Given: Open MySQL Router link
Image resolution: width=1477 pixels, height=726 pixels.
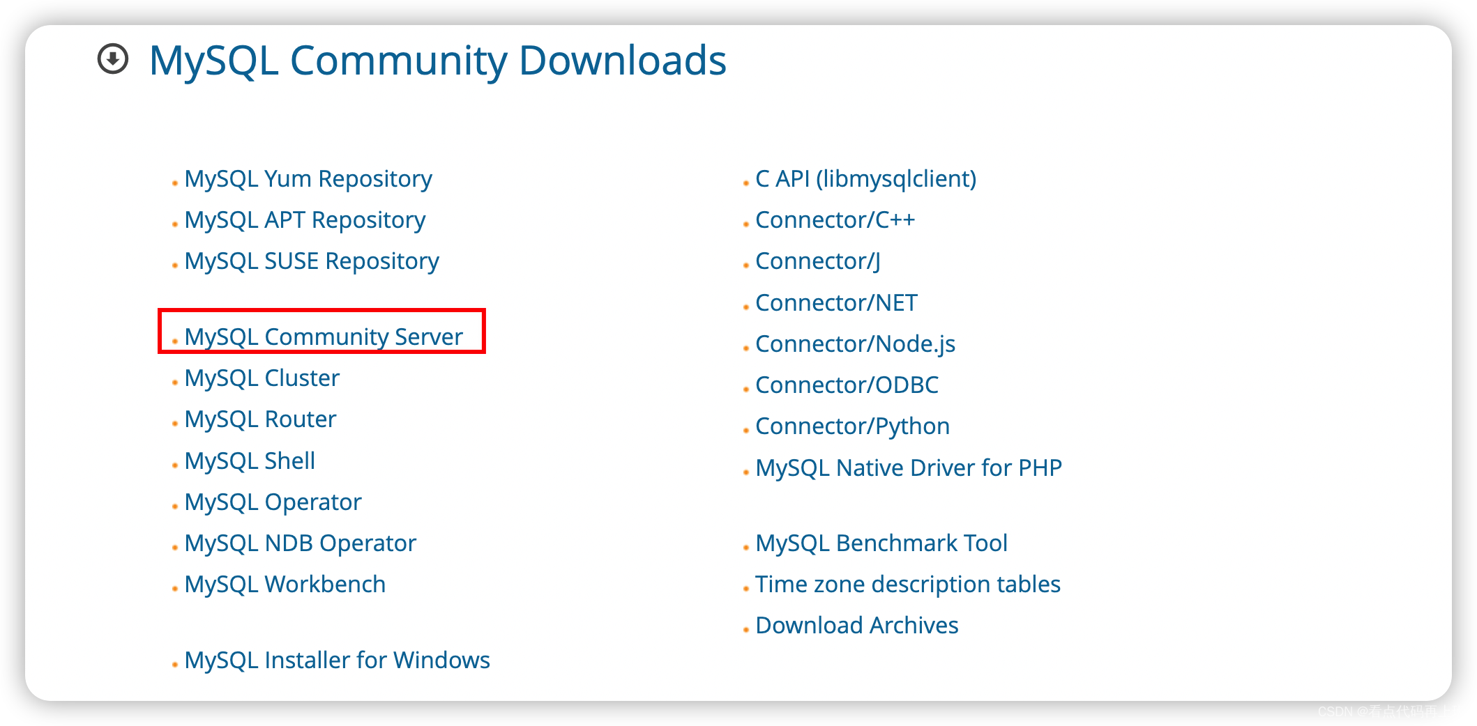Looking at the screenshot, I should coord(260,419).
